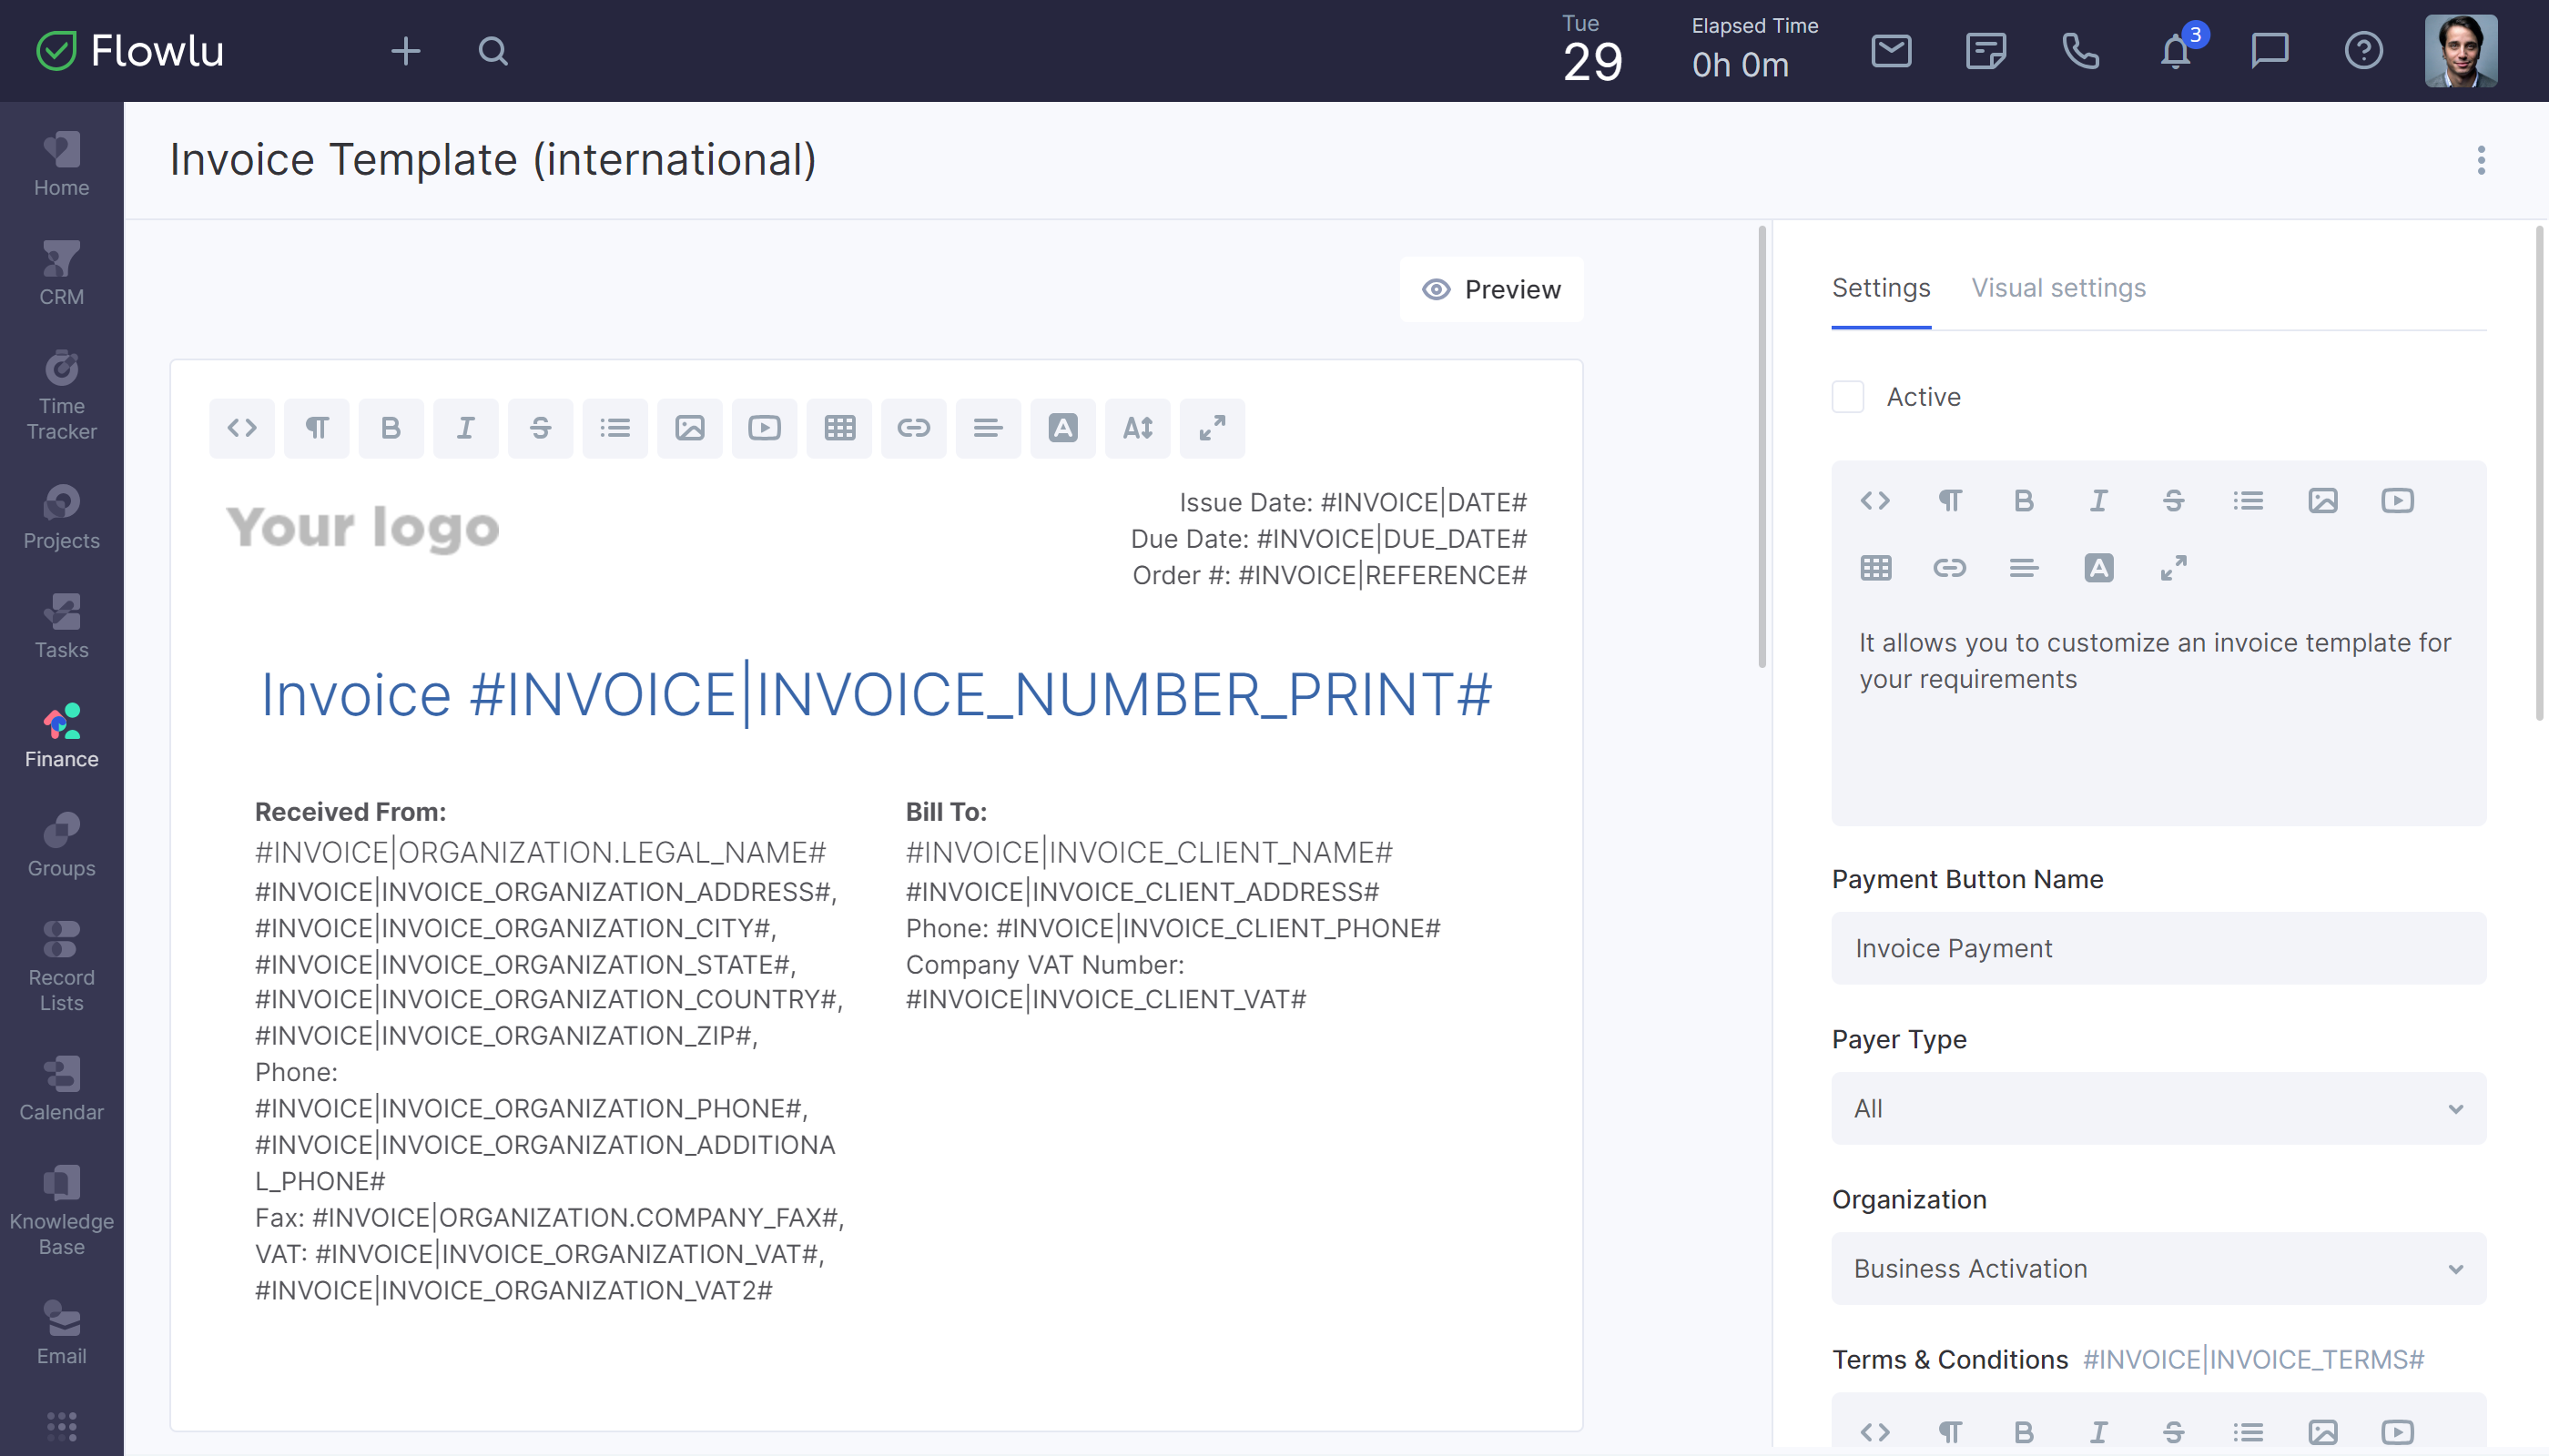Click the Elapsed Time tracker
This screenshot has height=1456, width=2549.
click(1754, 50)
